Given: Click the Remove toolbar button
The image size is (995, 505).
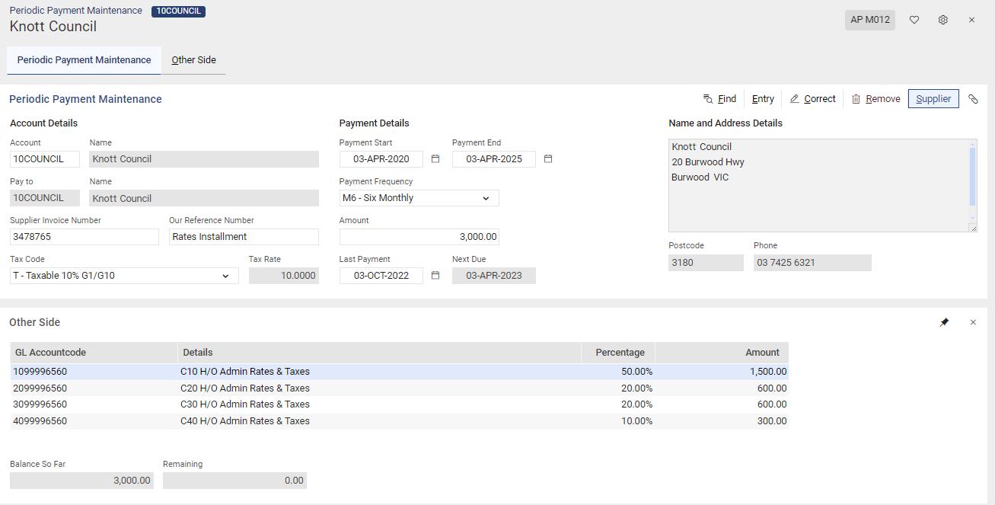Looking at the screenshot, I should pos(875,99).
